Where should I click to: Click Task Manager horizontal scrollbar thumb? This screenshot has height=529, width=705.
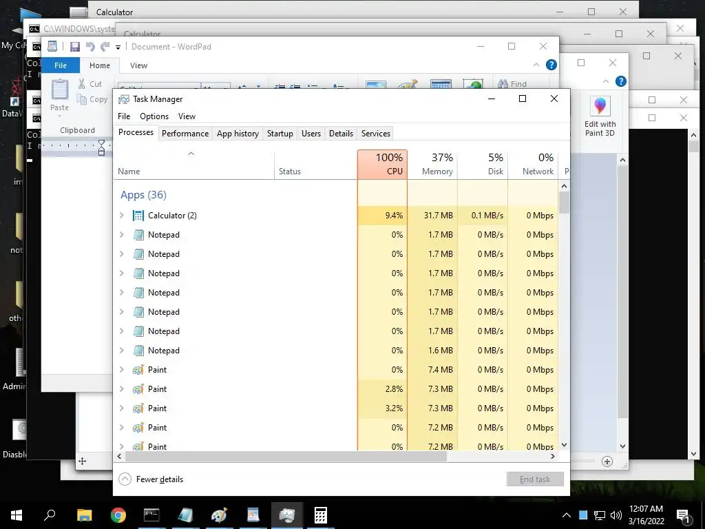click(286, 456)
